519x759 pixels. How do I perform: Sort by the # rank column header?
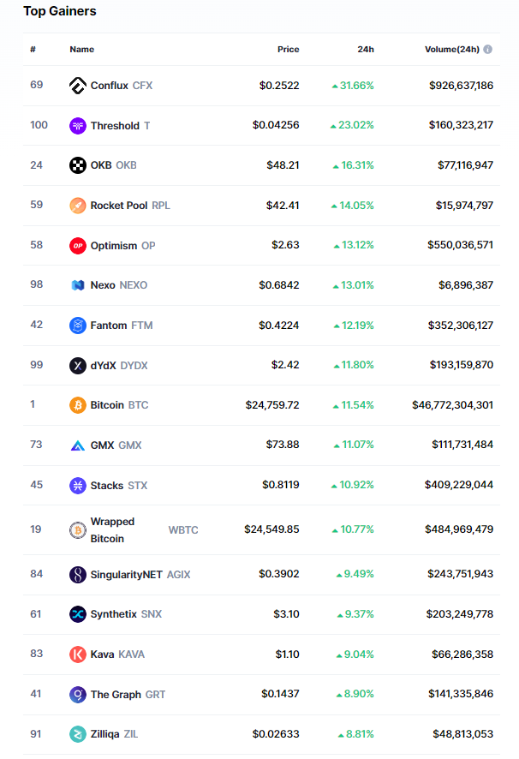pyautogui.click(x=33, y=50)
